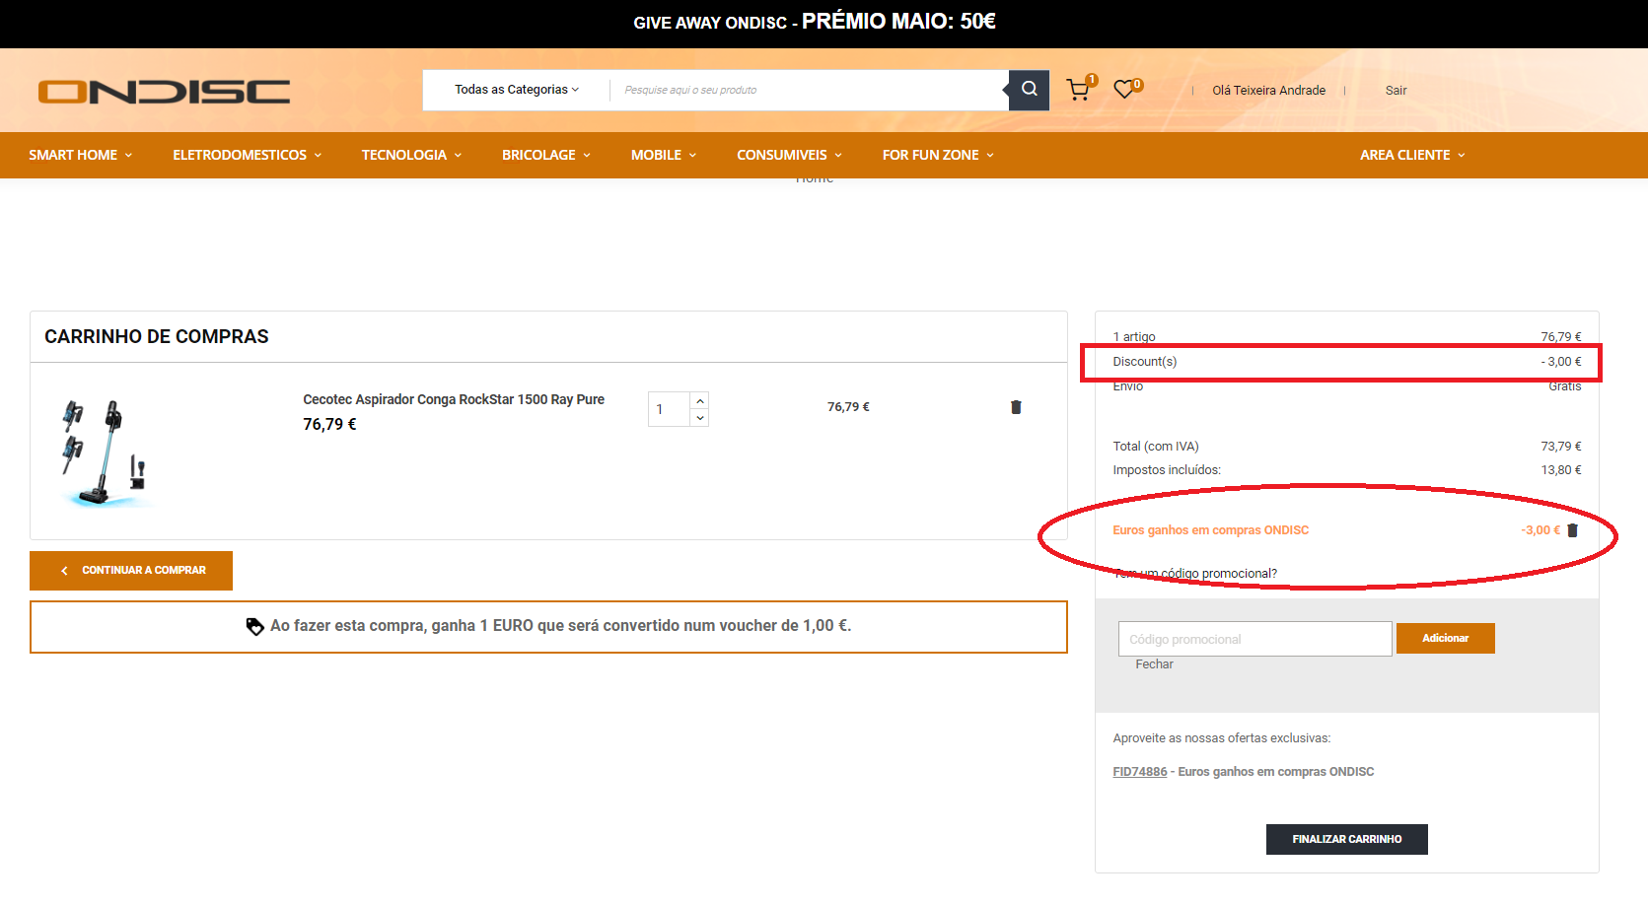Open the Cecotec Aspirador Conga RockStar product link
Screen dimensions: 1648x906
coord(454,399)
